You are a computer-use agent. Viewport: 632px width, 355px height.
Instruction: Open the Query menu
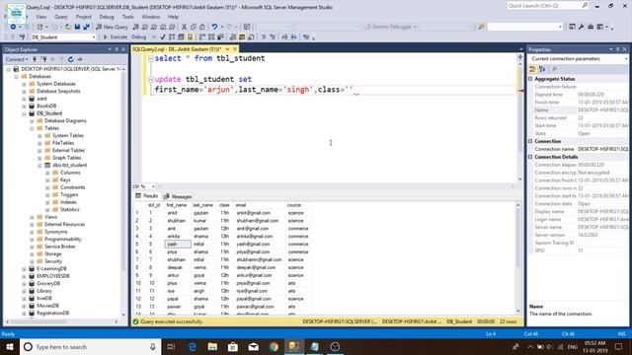(x=61, y=17)
